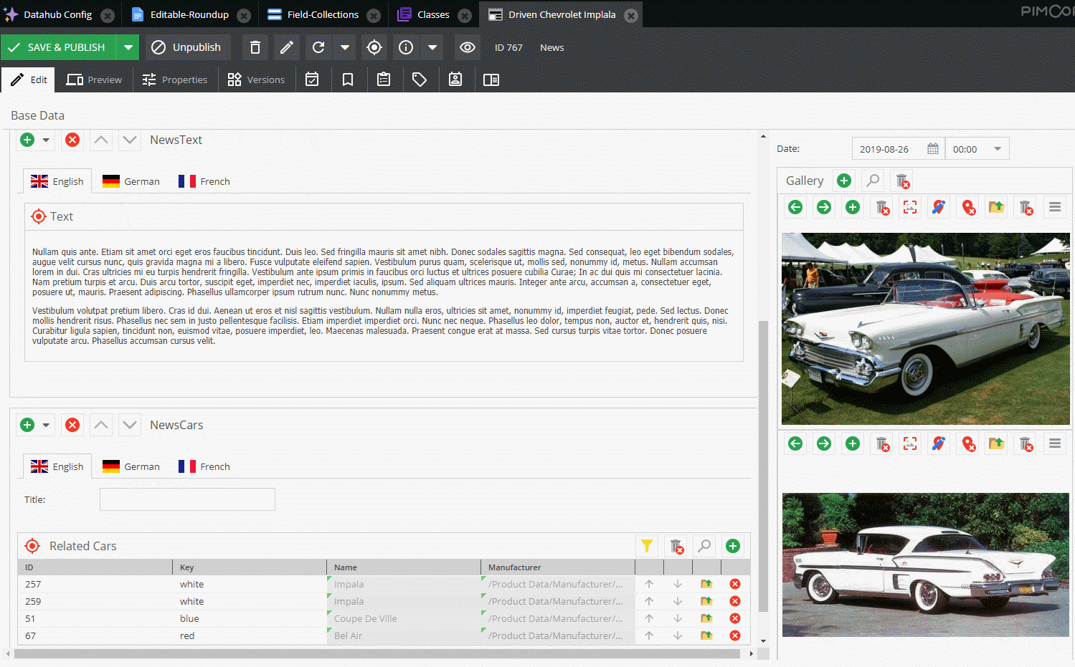This screenshot has height=667, width=1075.
Task: Select German language tab in NewsText
Action: pos(131,181)
